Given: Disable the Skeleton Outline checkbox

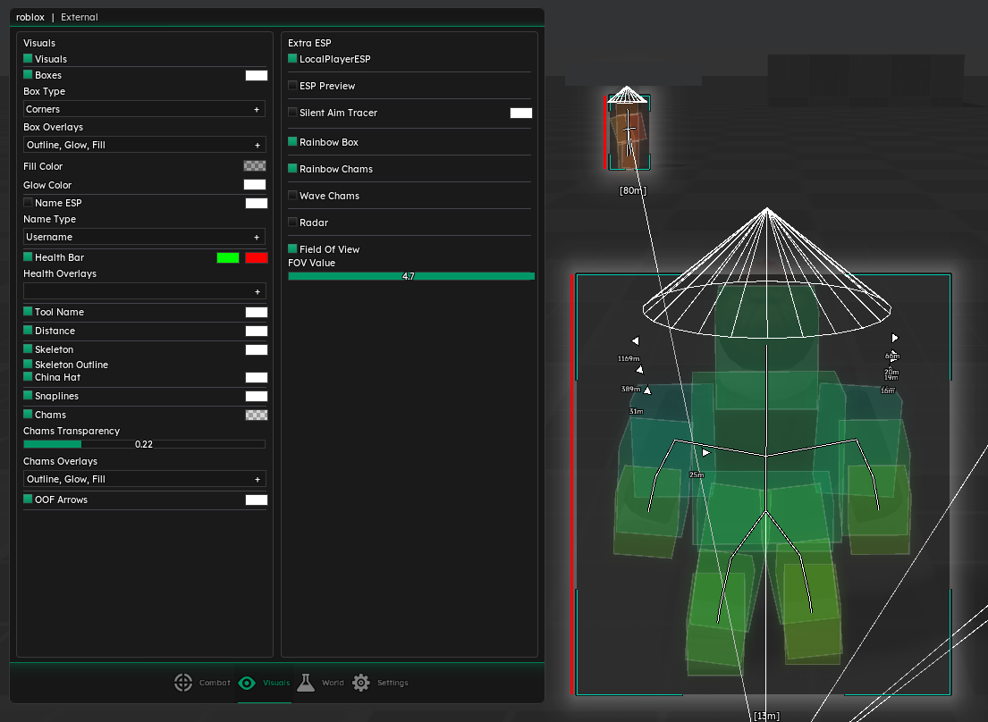Looking at the screenshot, I should coord(28,365).
